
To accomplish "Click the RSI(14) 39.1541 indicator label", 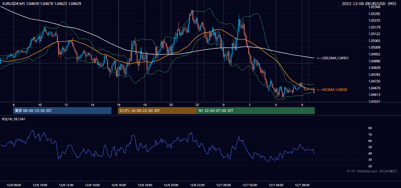I will [13, 119].
